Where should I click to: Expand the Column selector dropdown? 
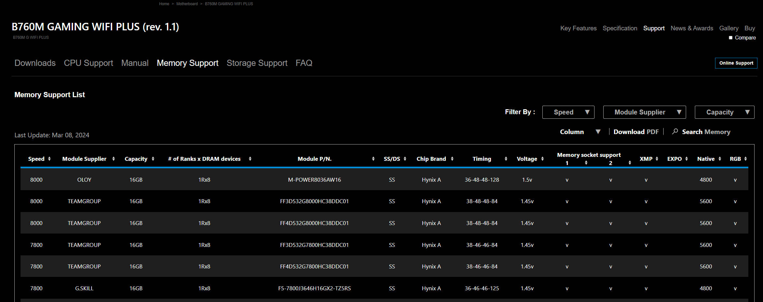[x=580, y=132]
